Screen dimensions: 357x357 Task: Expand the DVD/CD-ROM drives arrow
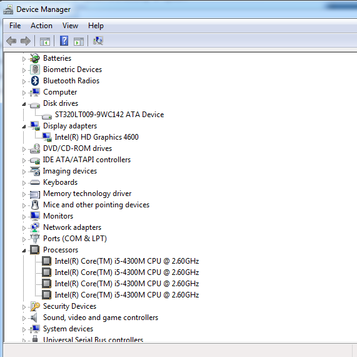point(24,149)
